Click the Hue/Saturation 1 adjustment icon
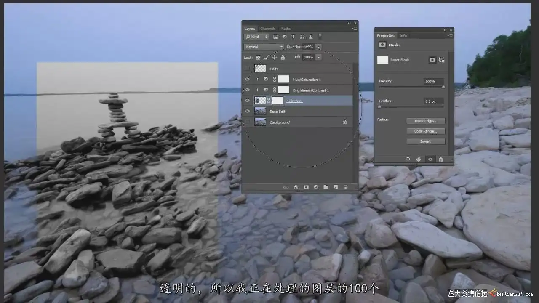 (x=266, y=79)
